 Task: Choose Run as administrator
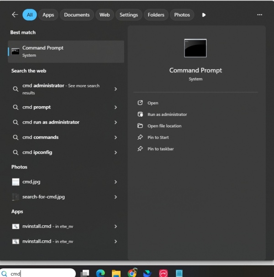coord(167,114)
